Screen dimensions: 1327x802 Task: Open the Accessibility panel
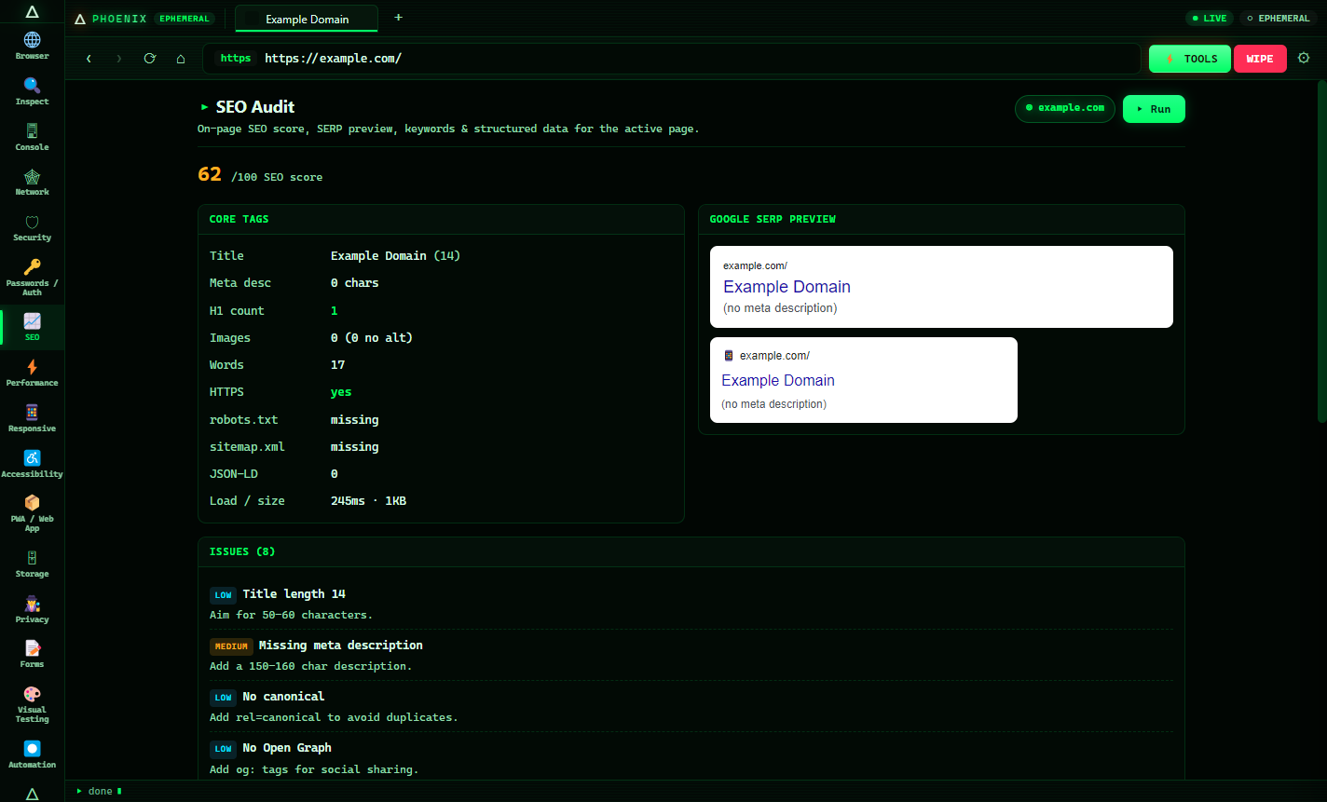(32, 464)
